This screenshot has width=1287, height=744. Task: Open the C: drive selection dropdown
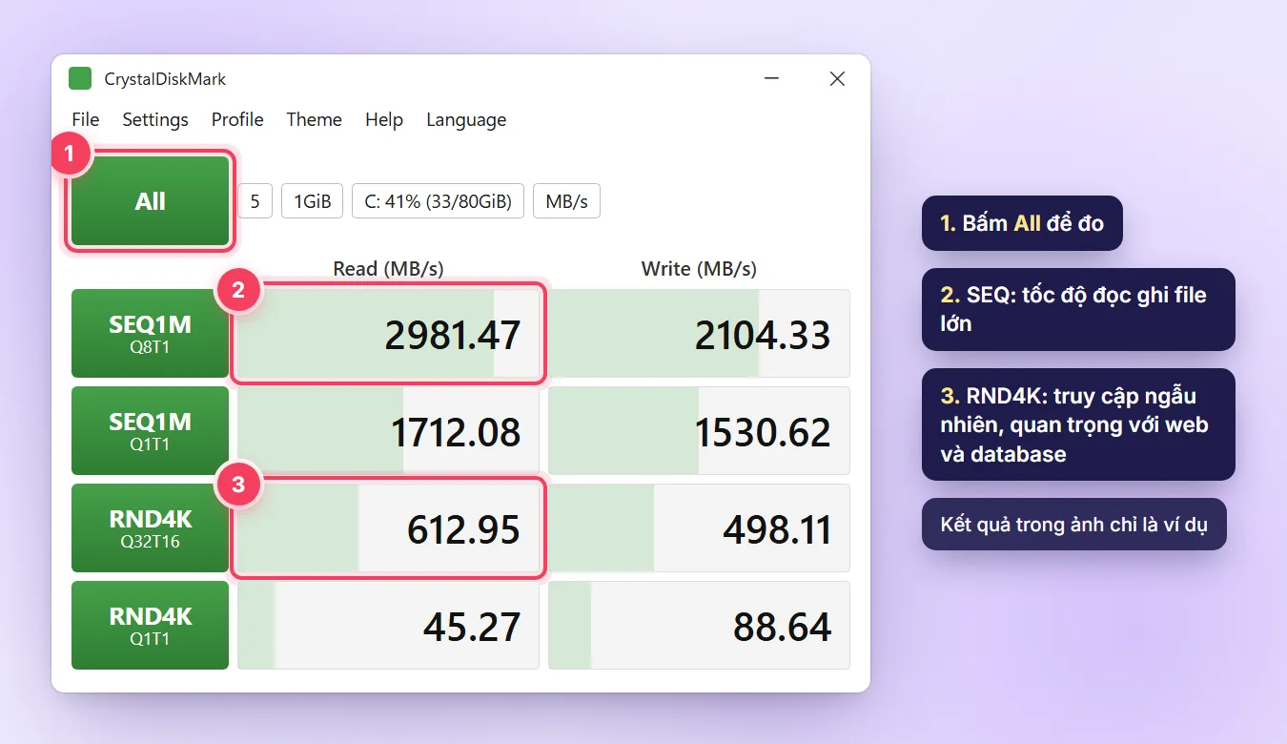tap(439, 201)
